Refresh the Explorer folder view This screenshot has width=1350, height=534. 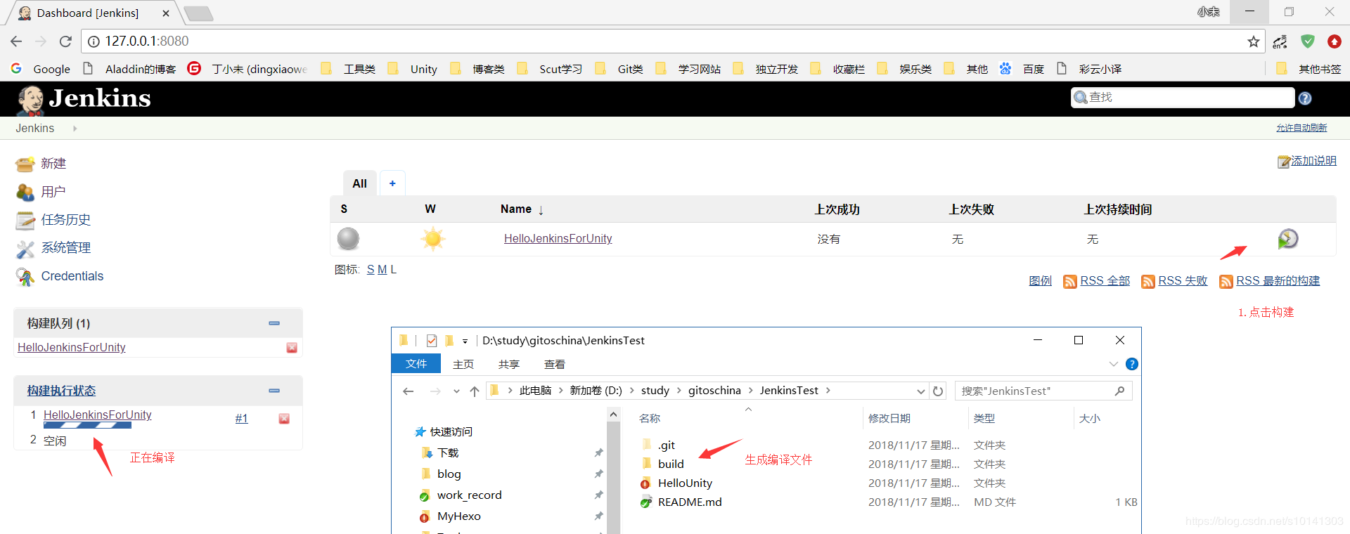[938, 391]
